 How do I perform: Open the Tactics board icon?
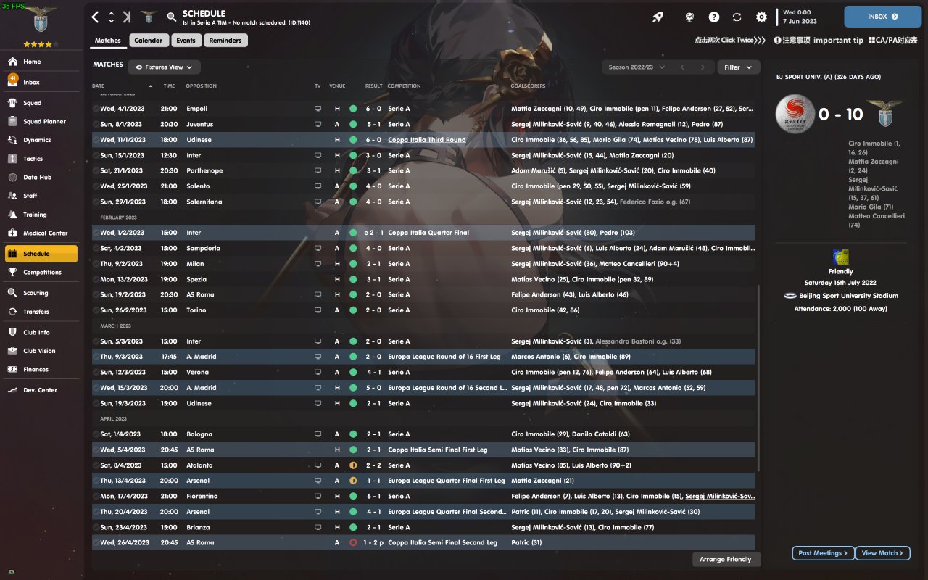tap(12, 159)
